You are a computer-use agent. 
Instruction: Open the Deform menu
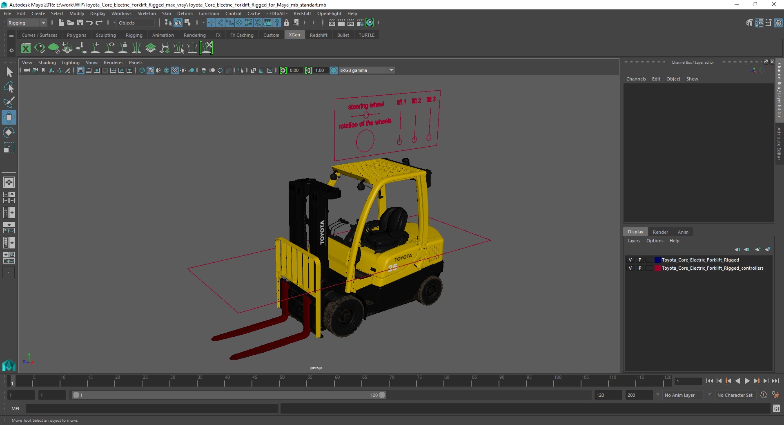(185, 13)
